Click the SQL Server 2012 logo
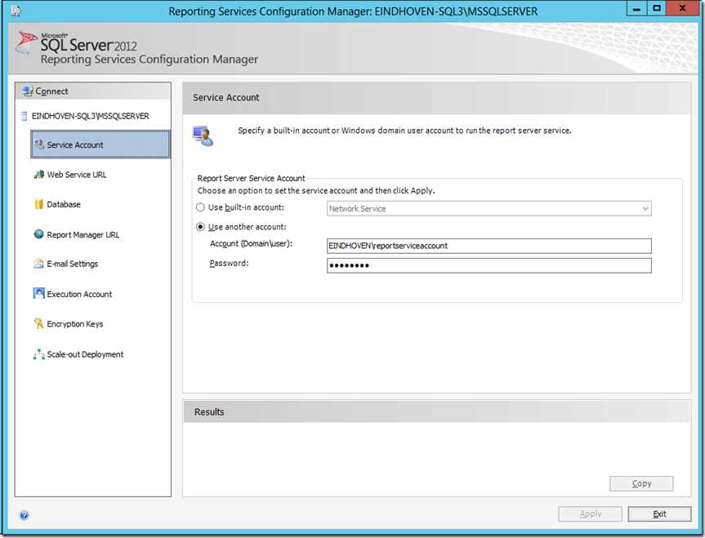This screenshot has height=538, width=705. (x=76, y=43)
